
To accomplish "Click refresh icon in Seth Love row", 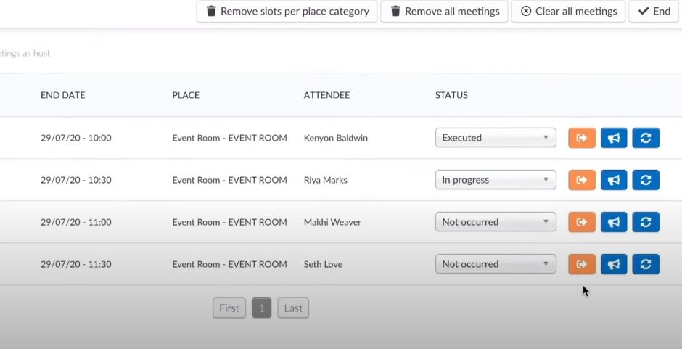I will coord(646,264).
